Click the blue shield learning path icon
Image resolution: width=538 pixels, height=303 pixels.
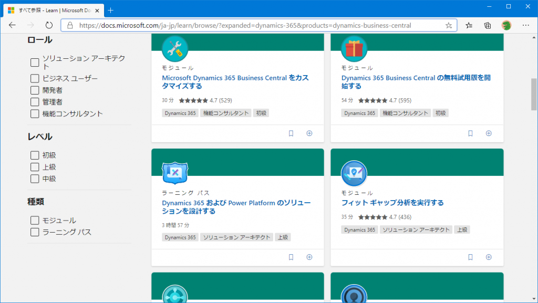(175, 173)
